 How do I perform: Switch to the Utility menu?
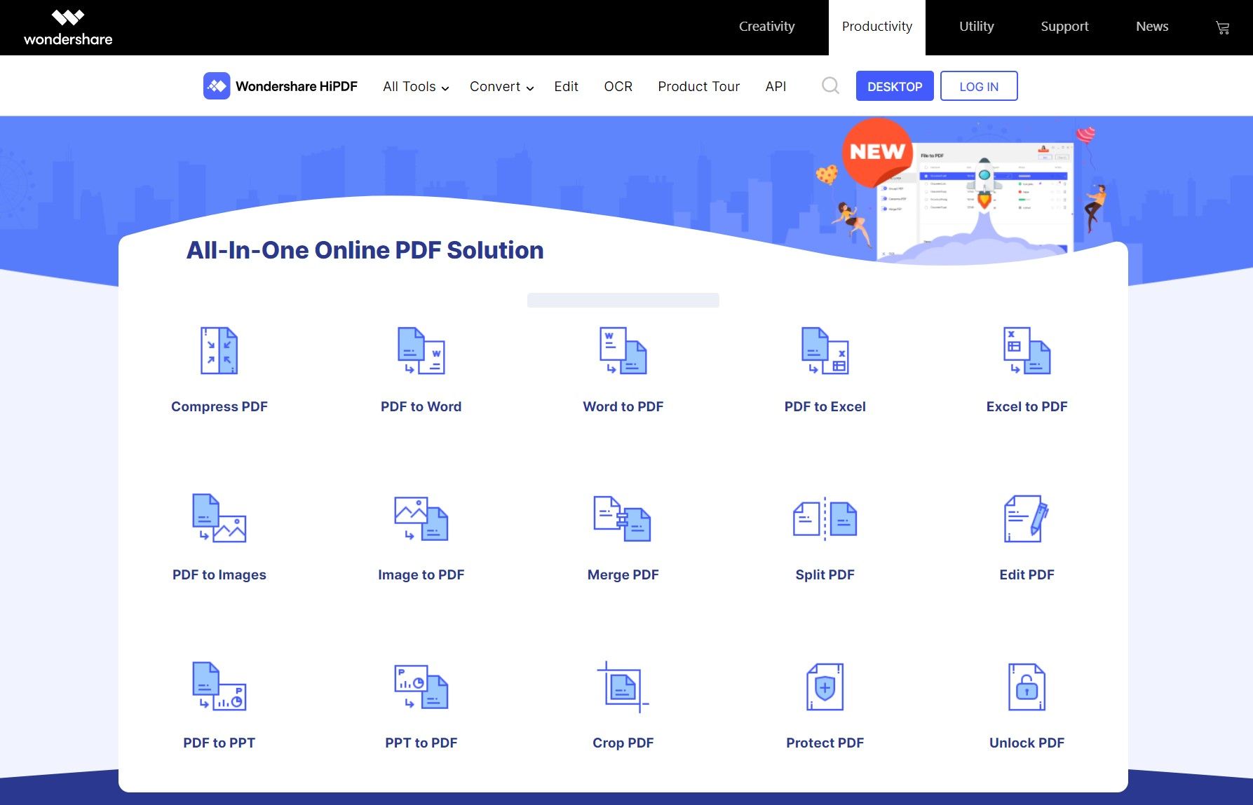(976, 26)
